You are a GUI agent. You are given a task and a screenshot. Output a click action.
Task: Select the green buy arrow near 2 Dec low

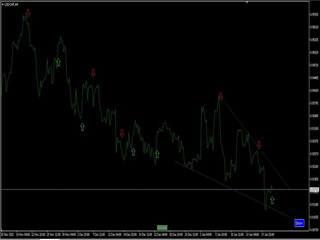[x=82, y=126]
